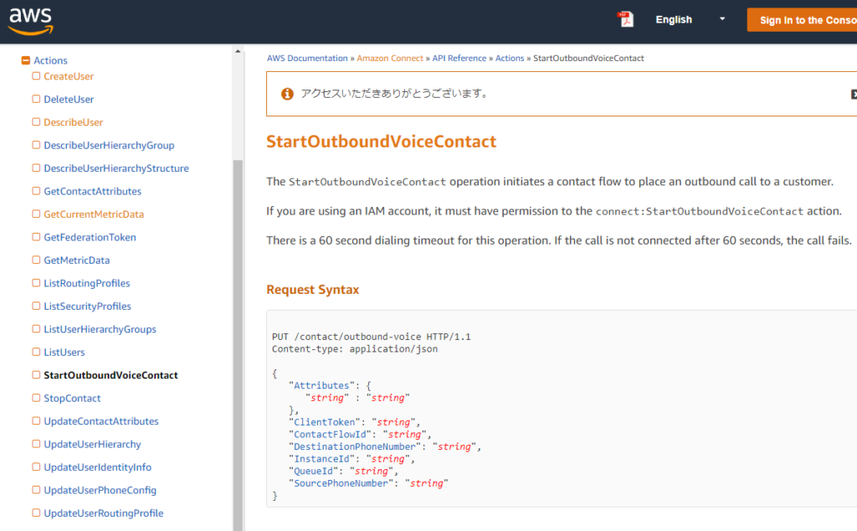Click "SourcePhoneNumber" in the code block
857x531 pixels.
point(341,483)
